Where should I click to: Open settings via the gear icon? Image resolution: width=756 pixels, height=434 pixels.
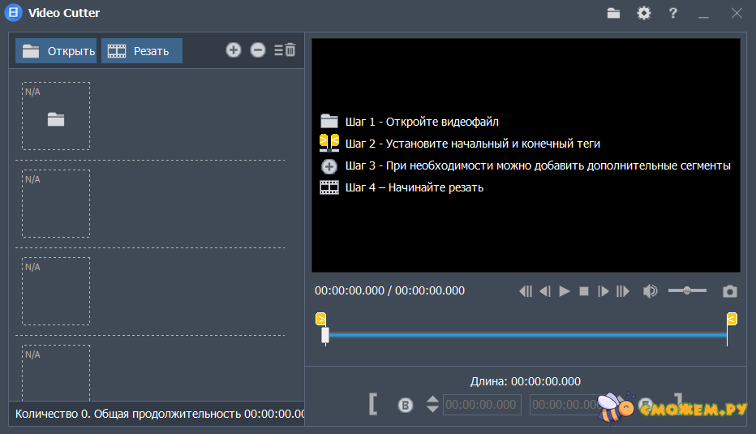click(x=643, y=13)
